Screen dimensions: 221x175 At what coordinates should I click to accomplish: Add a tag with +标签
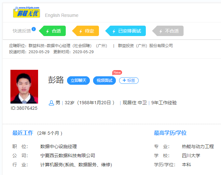click(x=129, y=81)
